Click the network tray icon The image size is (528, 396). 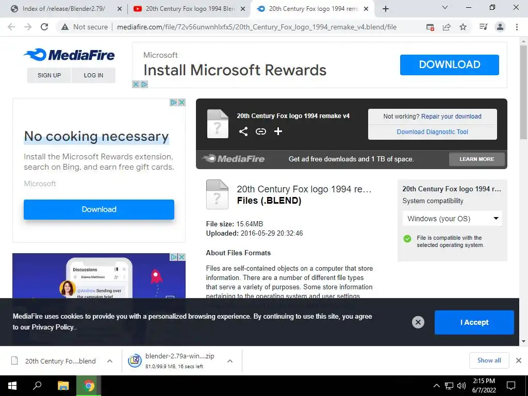coord(449,386)
